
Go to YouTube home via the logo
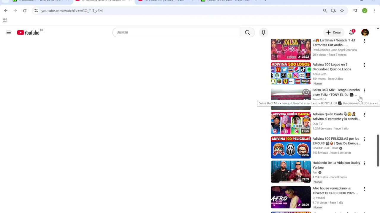pyautogui.click(x=28, y=32)
